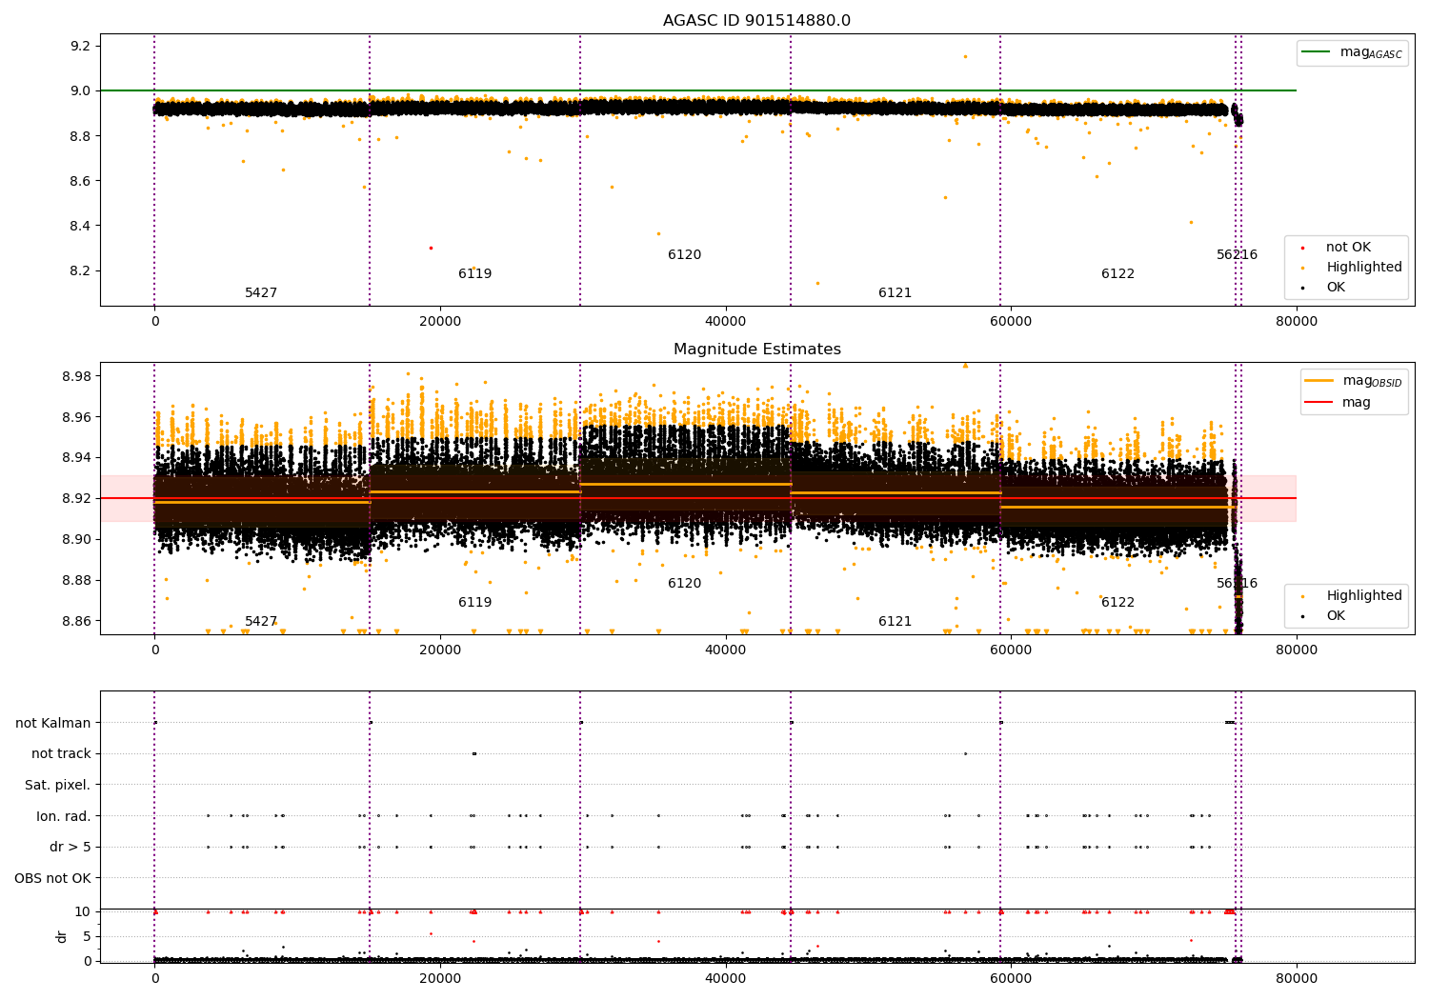
Task: Click OBSID label 6119 in Magnitude Estimates plot
Action: [475, 603]
